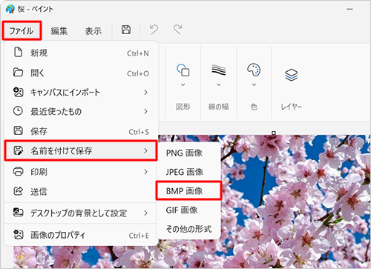Open 画像のプロパティ entry
The height and width of the screenshot is (269, 371).
(x=82, y=235)
